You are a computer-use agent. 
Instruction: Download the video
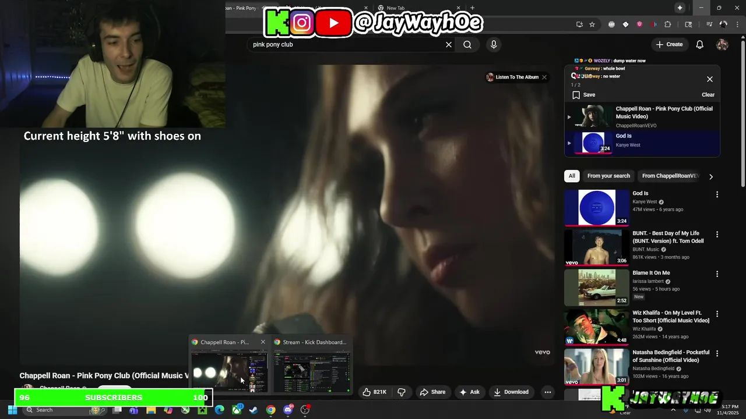point(511,392)
